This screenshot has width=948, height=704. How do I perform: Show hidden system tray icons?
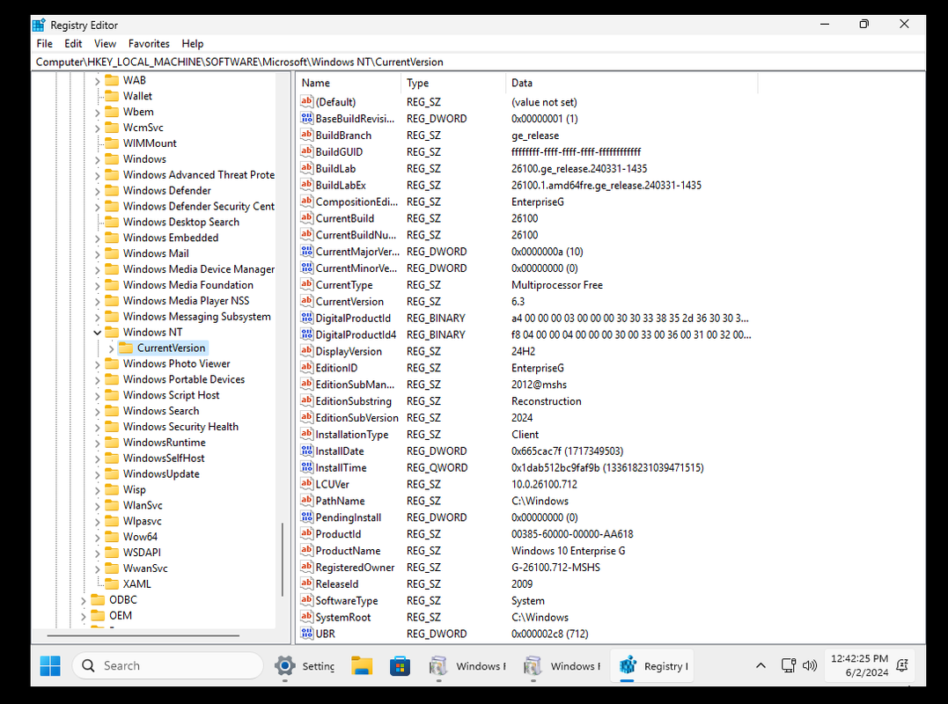[x=761, y=665]
